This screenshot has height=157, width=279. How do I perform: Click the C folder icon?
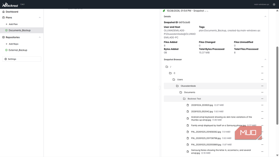pos(170,73)
